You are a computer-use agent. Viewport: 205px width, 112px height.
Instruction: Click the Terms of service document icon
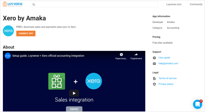(x=154, y=79)
